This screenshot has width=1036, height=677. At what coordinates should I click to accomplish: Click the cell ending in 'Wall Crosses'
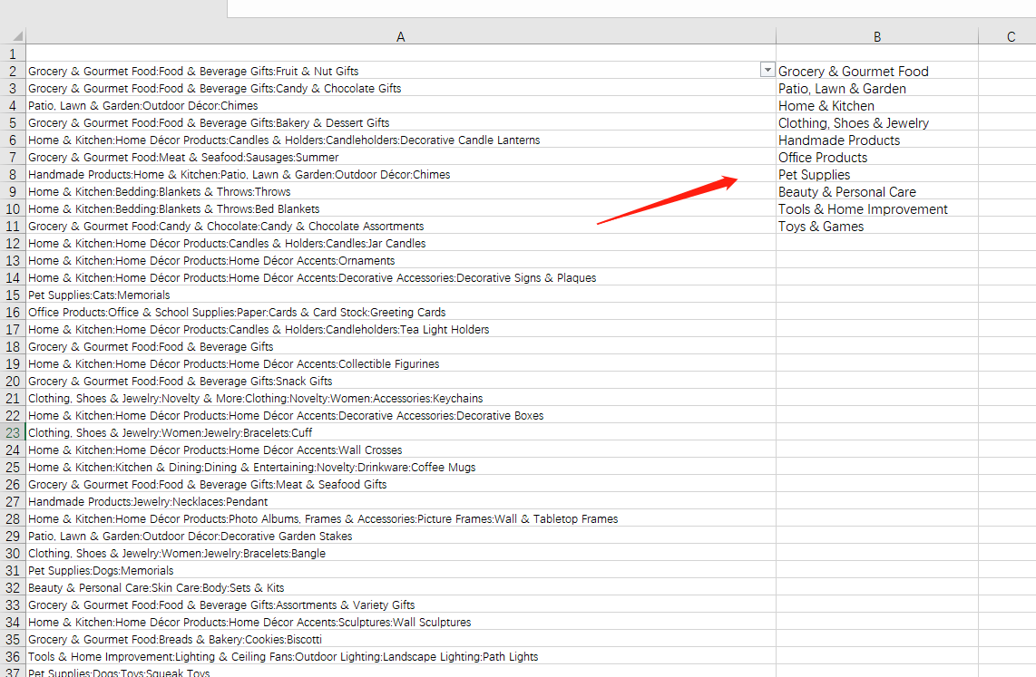(400, 450)
